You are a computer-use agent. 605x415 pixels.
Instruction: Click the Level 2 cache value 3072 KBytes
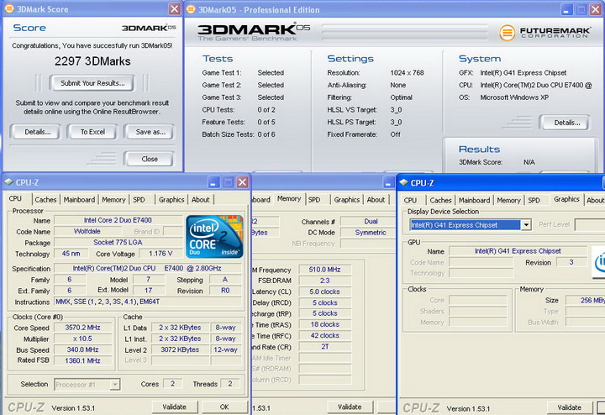180,349
